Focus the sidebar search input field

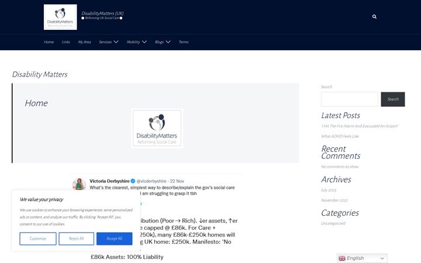click(349, 99)
